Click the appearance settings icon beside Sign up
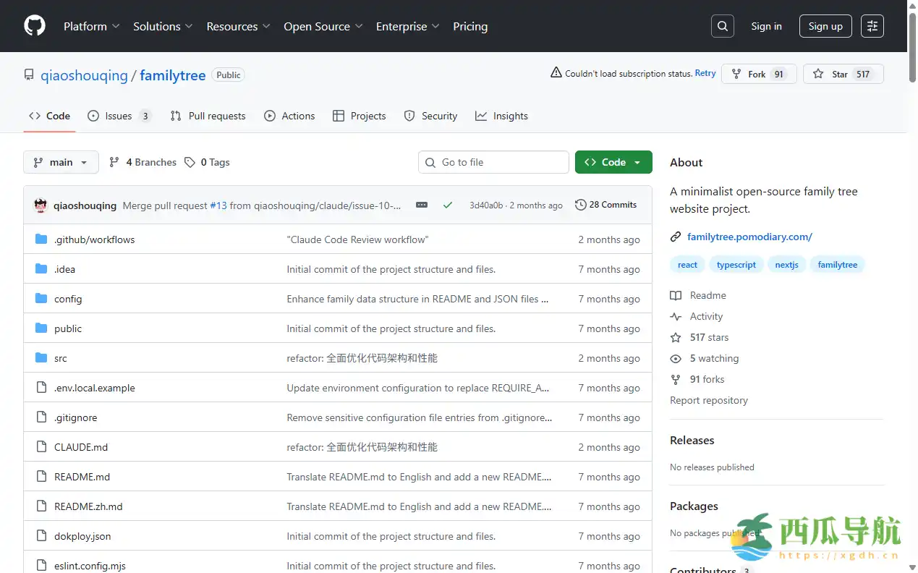Image resolution: width=918 pixels, height=573 pixels. [x=872, y=26]
